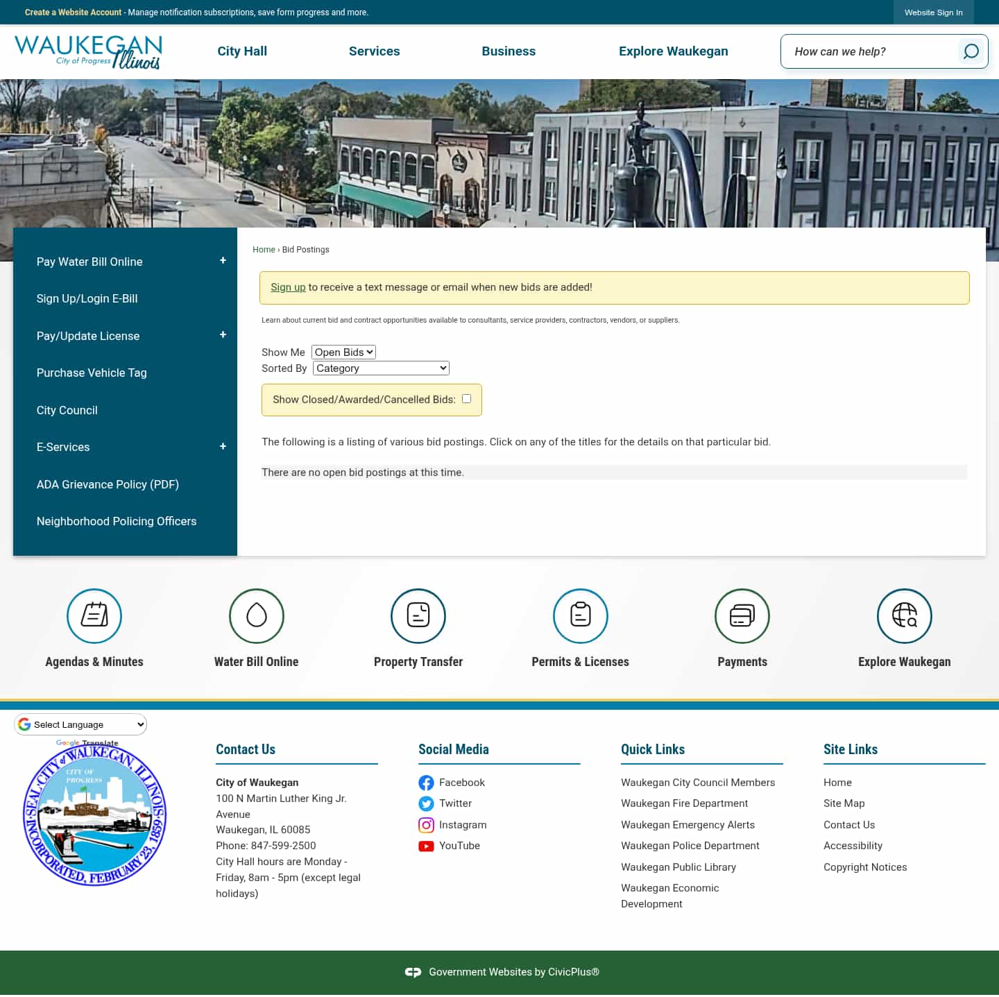Open the Explore Waukegan menu
Viewport: 999px width, 997px height.
point(674,51)
